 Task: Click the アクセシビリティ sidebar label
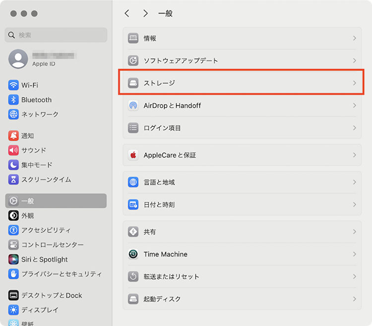tap(46, 230)
